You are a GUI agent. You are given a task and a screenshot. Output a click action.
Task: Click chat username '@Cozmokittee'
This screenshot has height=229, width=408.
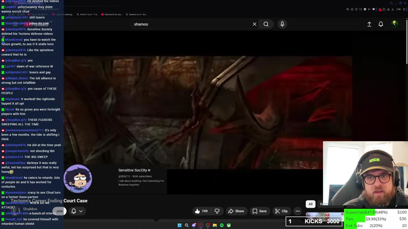pyautogui.click(x=15, y=163)
